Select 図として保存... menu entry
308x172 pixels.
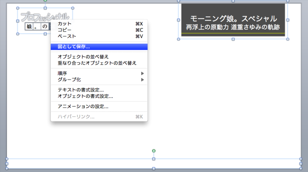[99, 46]
